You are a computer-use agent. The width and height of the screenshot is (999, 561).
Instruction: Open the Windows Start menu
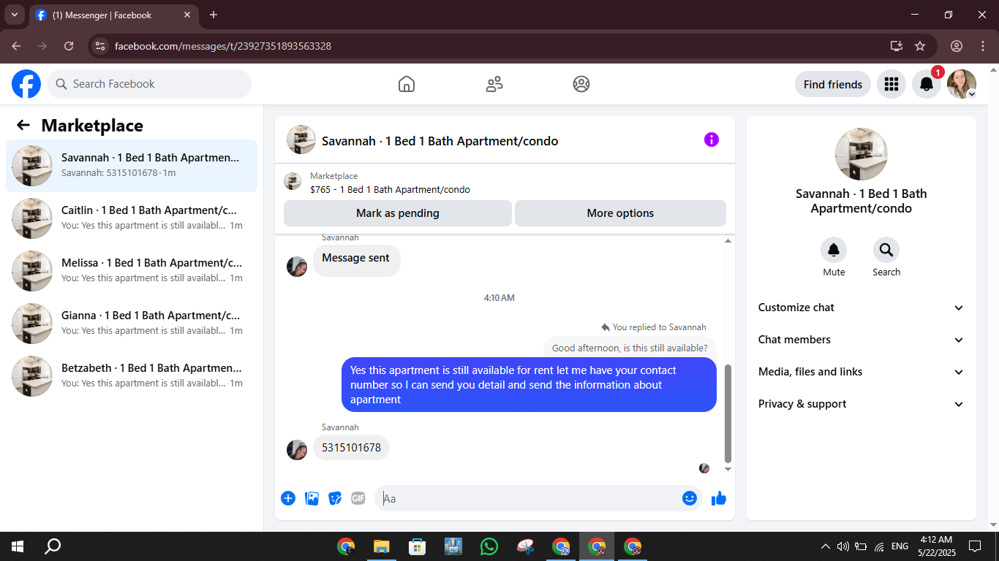18,546
